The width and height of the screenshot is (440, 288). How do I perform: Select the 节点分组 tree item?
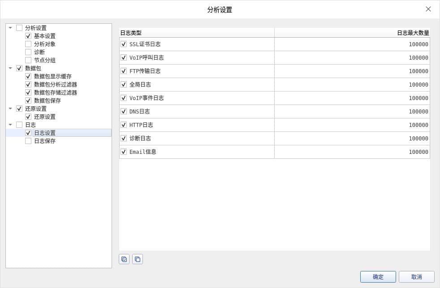pos(45,60)
